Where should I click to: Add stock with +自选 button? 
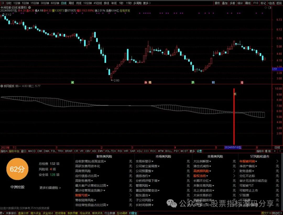[271, 3]
